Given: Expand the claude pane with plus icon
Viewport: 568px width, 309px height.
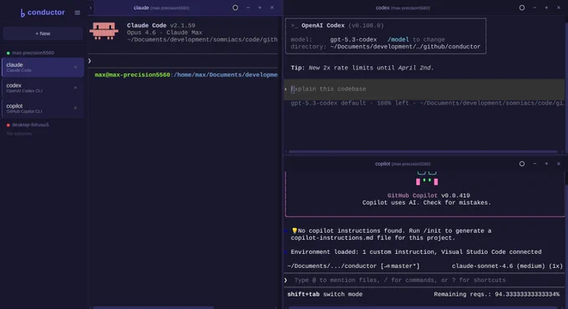Looking at the screenshot, I should pyautogui.click(x=260, y=8).
